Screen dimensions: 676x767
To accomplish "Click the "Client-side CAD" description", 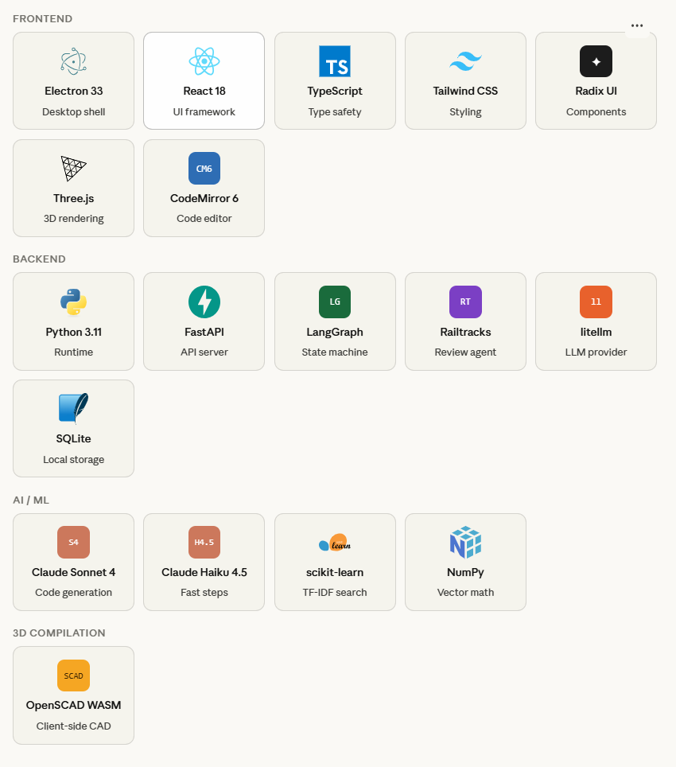I will [73, 726].
